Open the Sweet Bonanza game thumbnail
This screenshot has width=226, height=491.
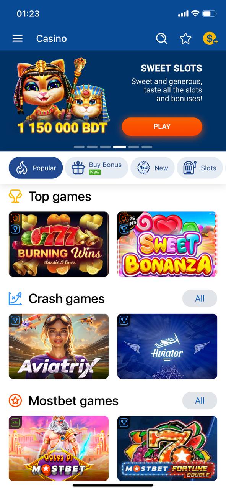167,244
